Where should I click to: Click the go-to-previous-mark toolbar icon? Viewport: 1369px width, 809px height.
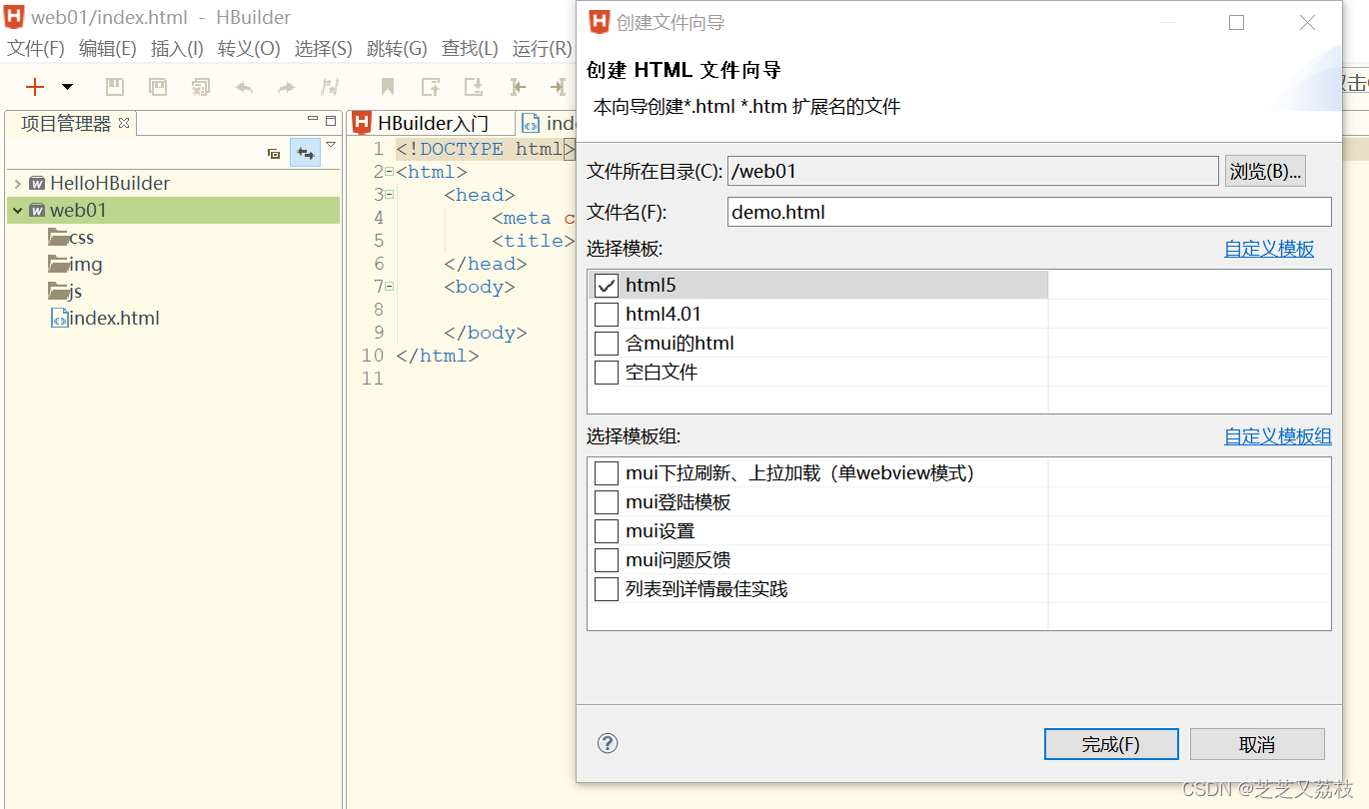(431, 87)
